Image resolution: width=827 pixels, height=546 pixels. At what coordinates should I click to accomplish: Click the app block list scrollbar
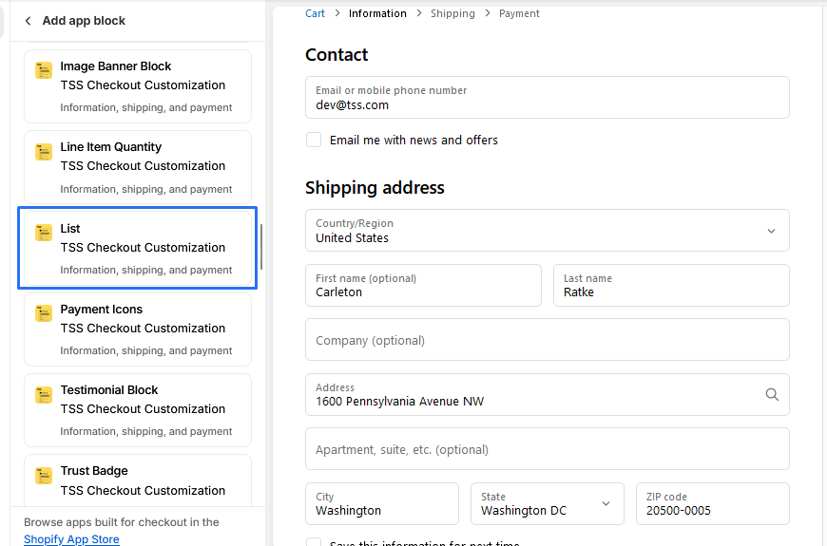tap(261, 247)
